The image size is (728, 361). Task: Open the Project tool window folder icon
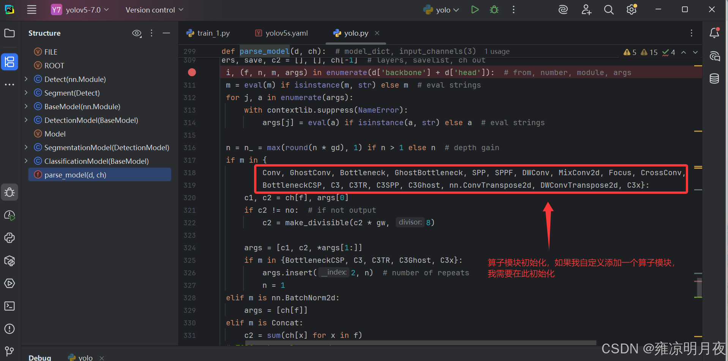coord(9,33)
